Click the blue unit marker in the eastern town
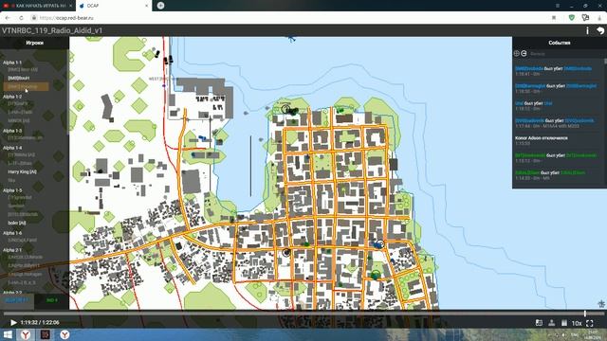Image resolution: width=607 pixels, height=341 pixels. point(378,244)
